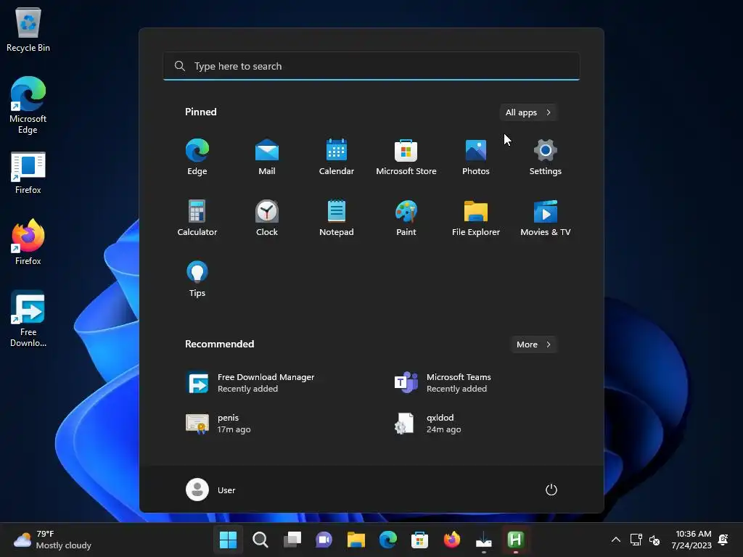Viewport: 743px width, 557px height.
Task: Open the Calculator app
Action: [x=197, y=218]
